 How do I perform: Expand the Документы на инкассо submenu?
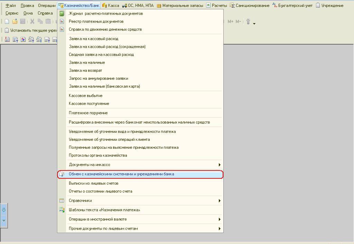click(x=219, y=165)
